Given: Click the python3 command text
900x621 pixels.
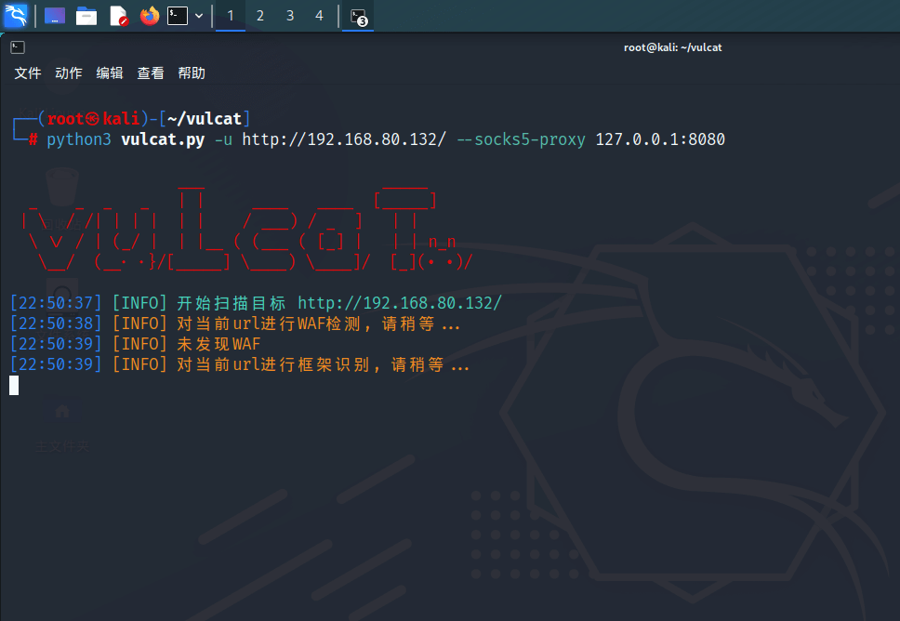Looking at the screenshot, I should [79, 139].
